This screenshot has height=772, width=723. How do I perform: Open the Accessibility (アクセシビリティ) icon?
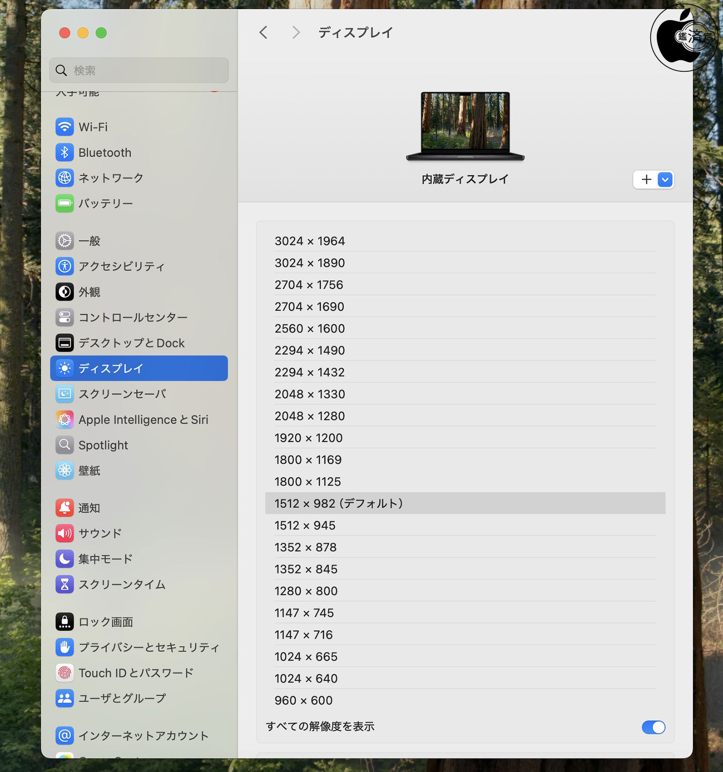(x=65, y=266)
